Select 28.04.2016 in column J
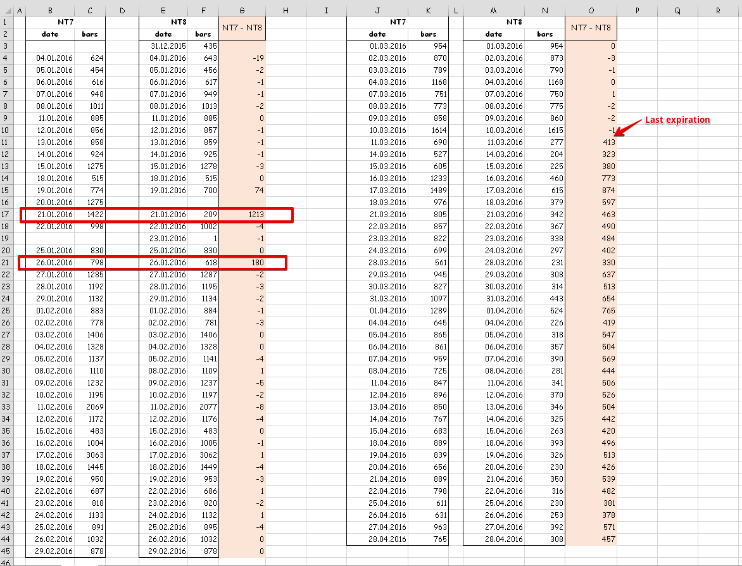 [x=377, y=539]
